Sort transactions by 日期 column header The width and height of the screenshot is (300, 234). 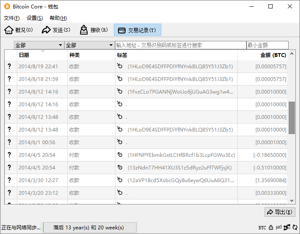click(24, 55)
